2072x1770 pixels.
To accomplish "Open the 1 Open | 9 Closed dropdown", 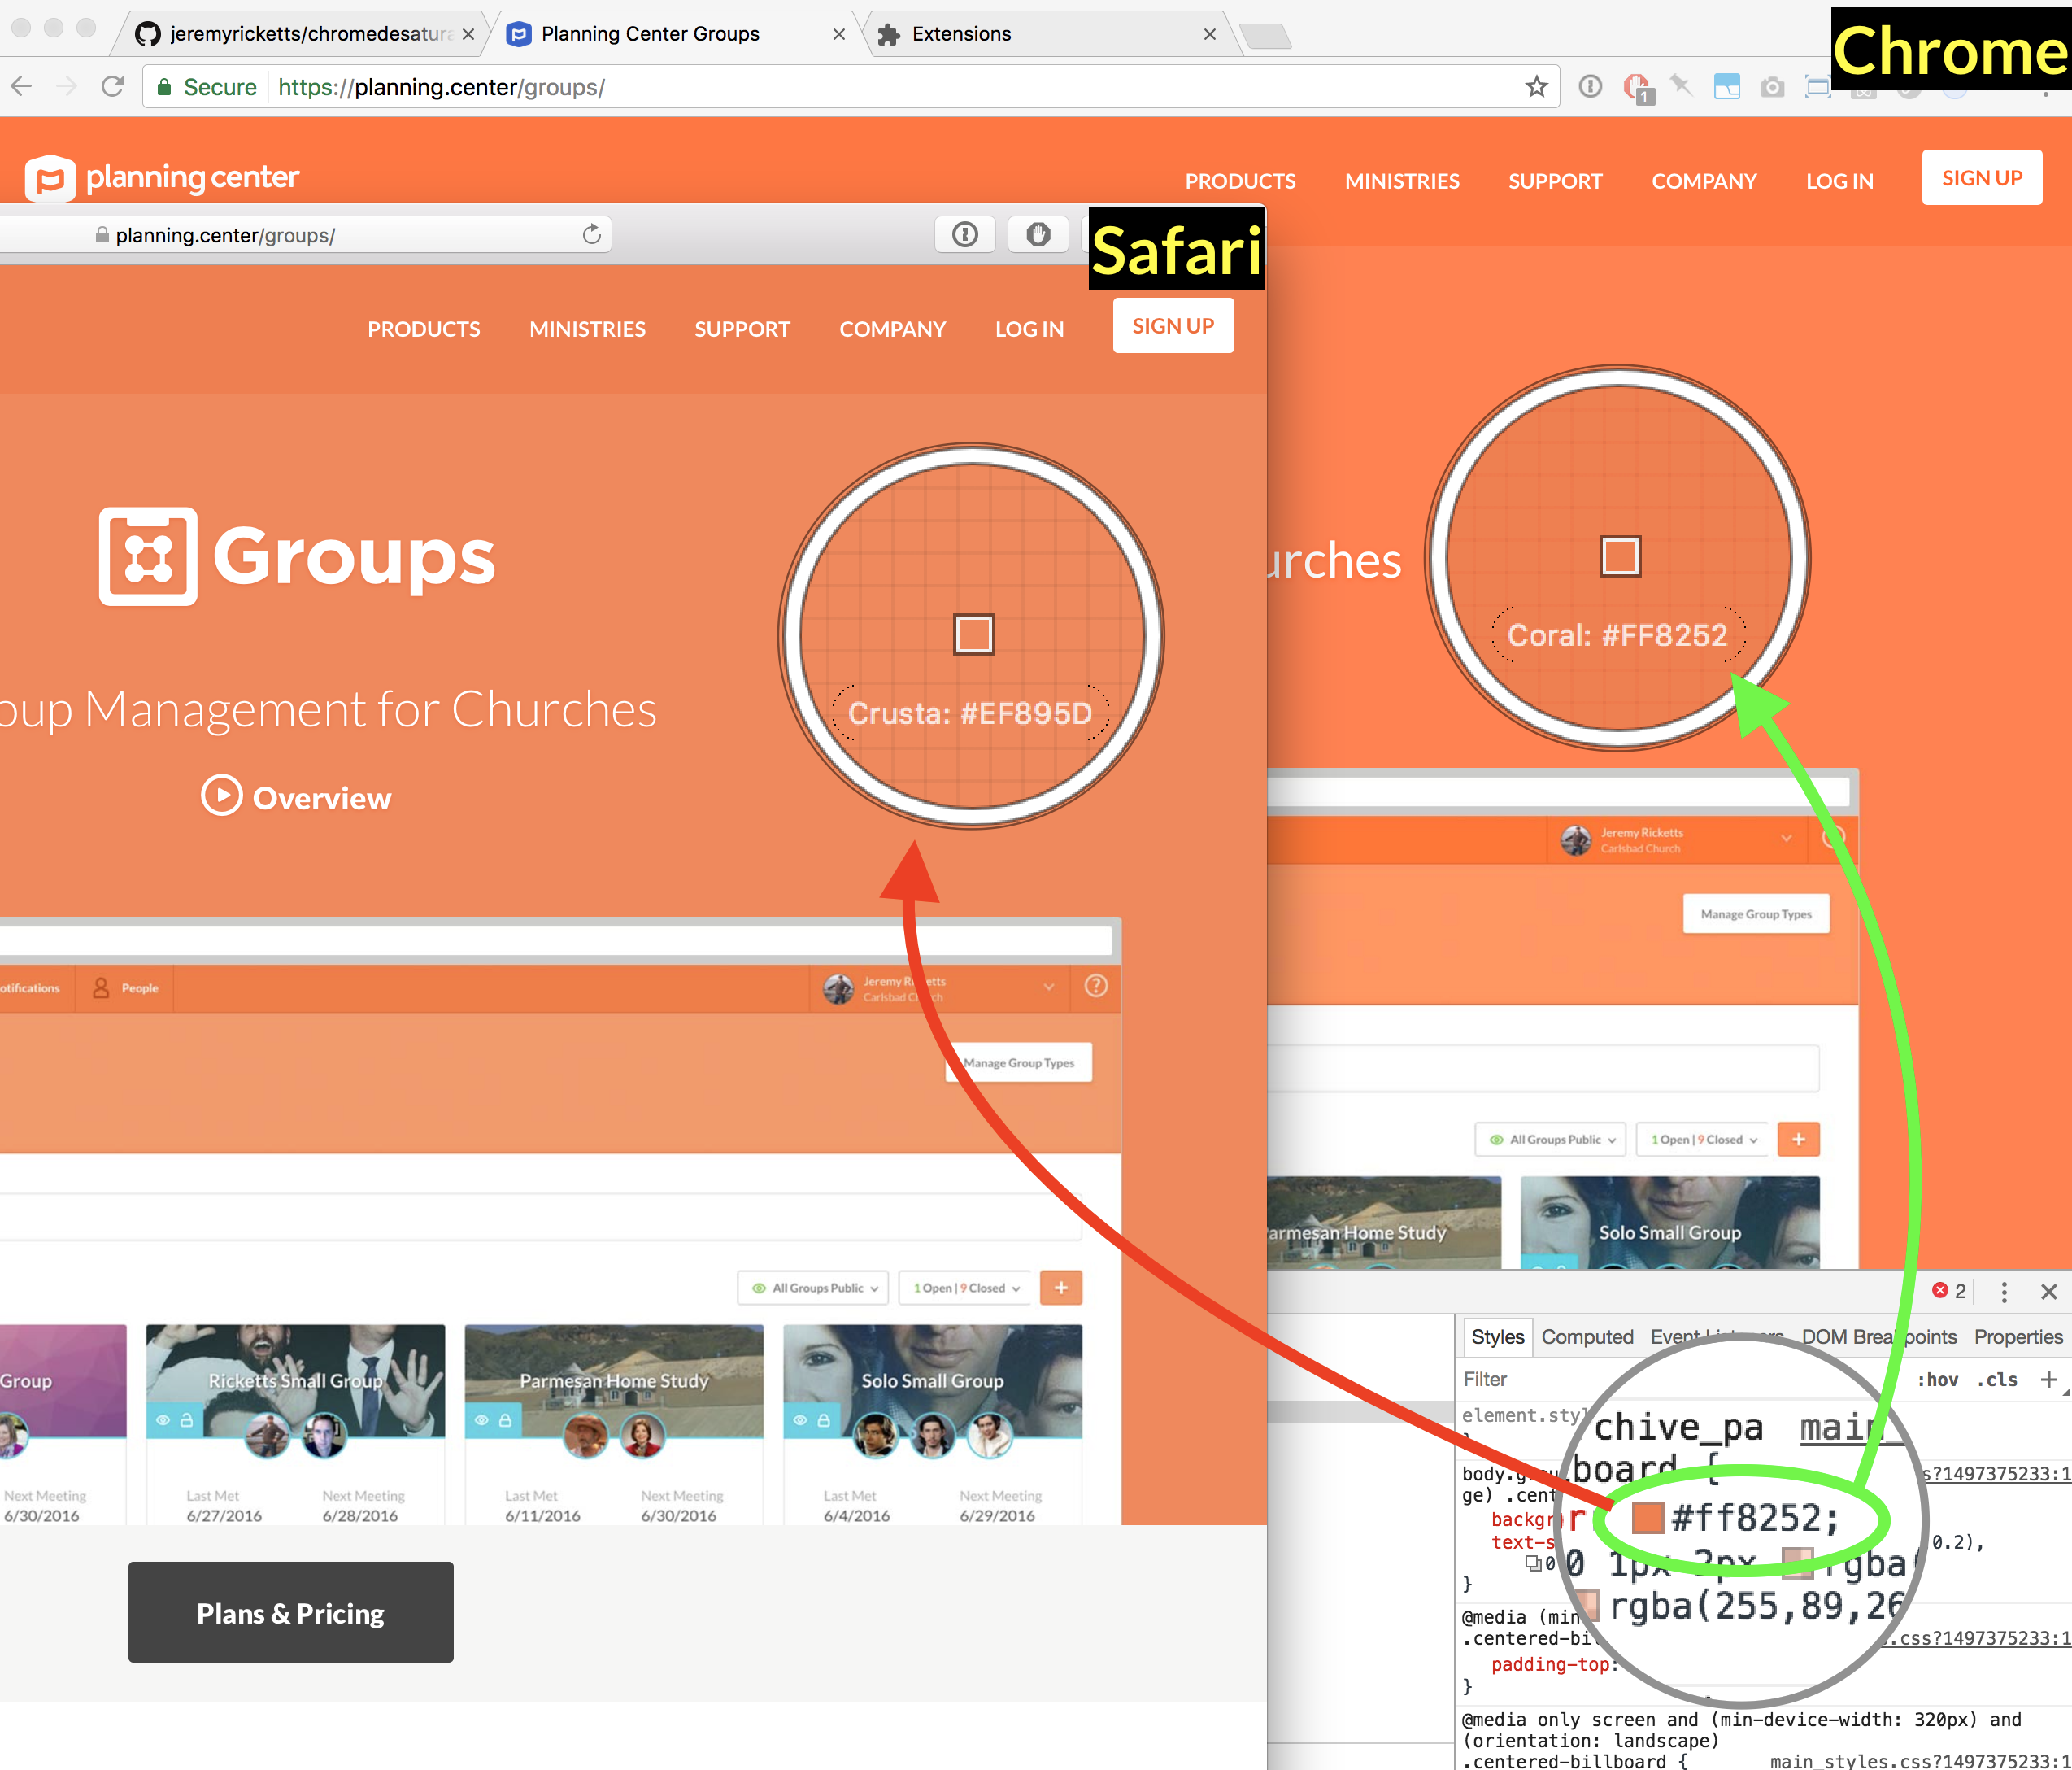I will pyautogui.click(x=966, y=1288).
